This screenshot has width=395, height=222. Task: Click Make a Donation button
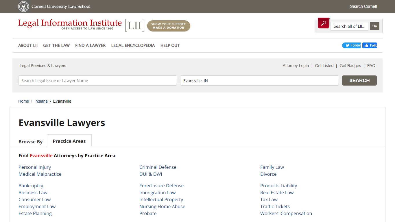(x=169, y=26)
